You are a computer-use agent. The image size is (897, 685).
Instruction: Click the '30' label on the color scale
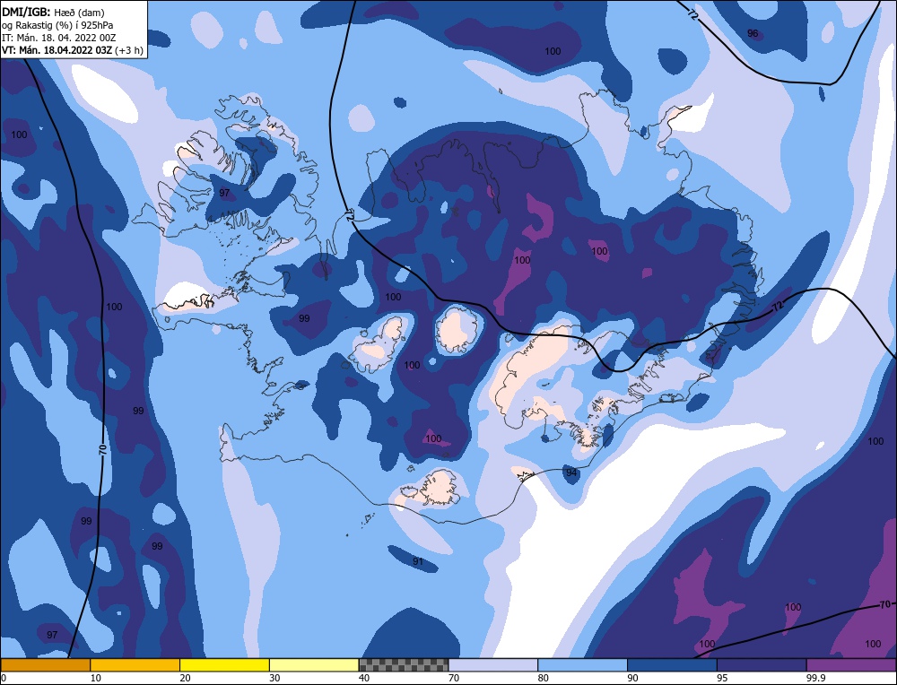pos(274,678)
